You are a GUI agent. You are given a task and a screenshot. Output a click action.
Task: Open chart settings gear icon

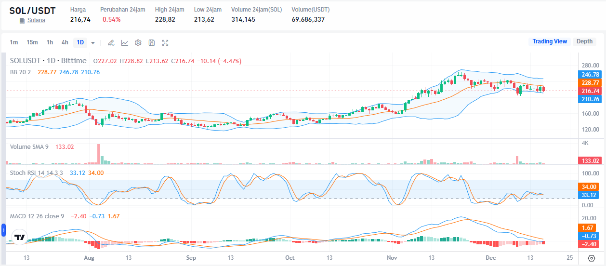(138, 42)
